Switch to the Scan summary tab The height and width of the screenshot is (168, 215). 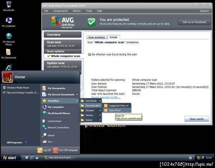[97, 37]
